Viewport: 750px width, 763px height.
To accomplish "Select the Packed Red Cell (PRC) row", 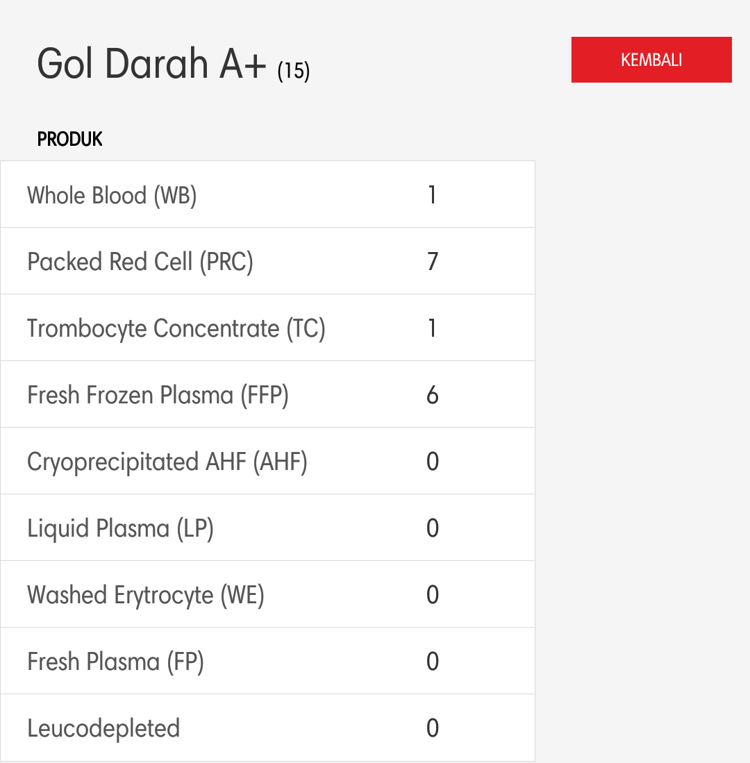I will tap(267, 261).
